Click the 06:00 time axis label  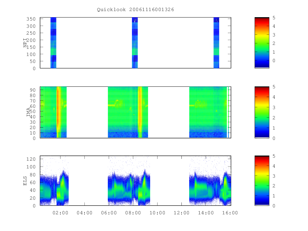point(109,213)
